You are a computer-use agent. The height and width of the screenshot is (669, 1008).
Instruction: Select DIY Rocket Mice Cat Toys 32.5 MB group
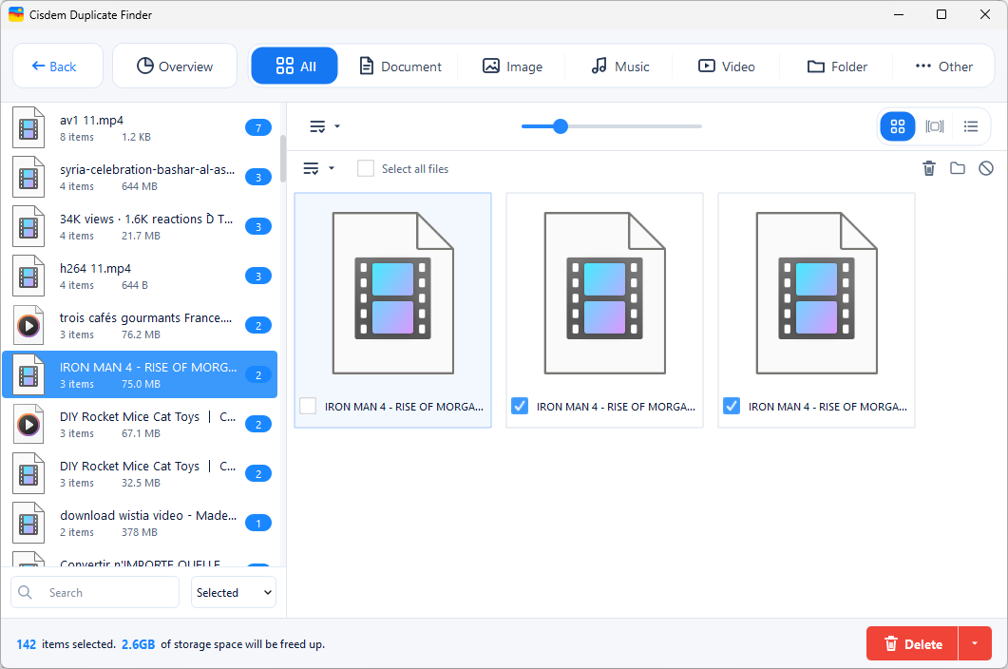[141, 473]
